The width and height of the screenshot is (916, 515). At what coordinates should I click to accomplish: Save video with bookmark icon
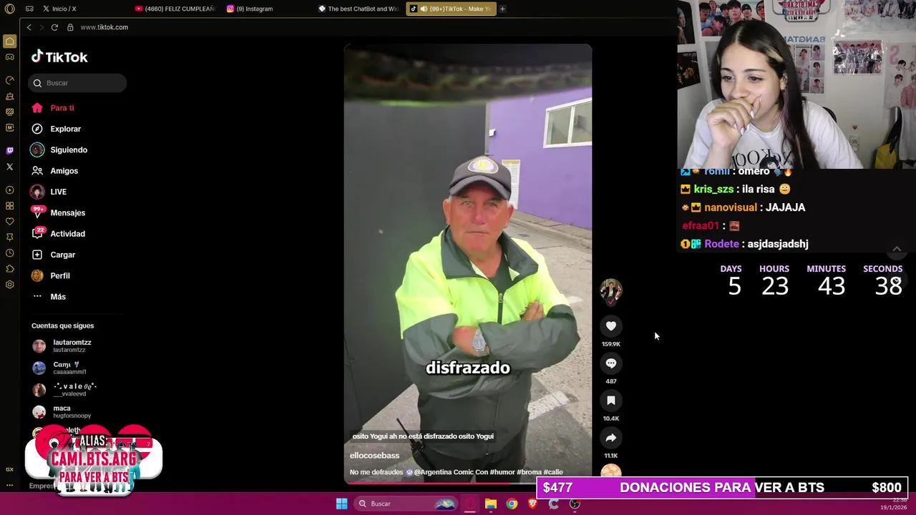(x=611, y=401)
